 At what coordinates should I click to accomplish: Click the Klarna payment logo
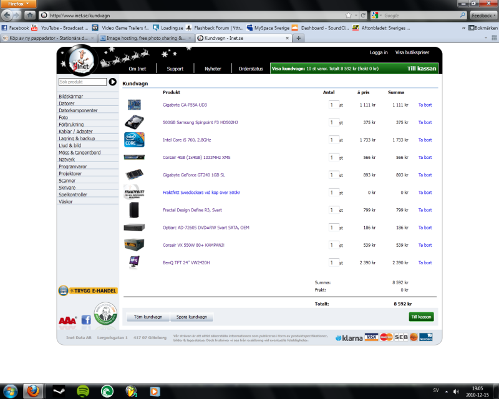point(348,338)
